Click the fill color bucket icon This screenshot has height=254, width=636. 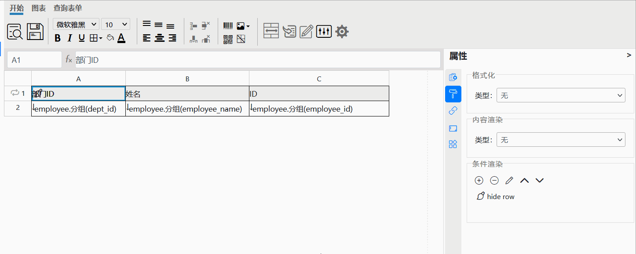point(110,38)
